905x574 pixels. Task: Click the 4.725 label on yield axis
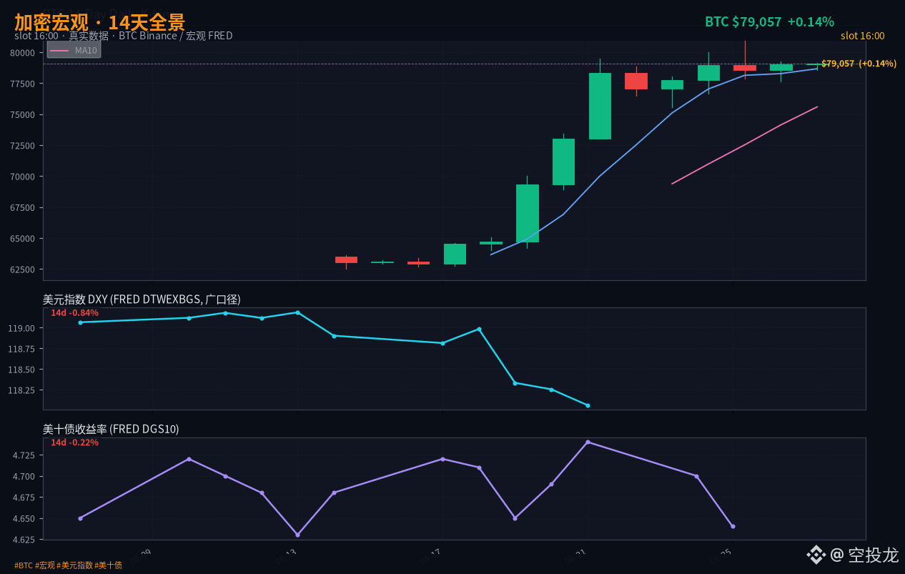click(23, 456)
